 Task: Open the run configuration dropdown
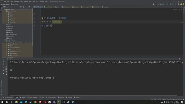coord(162,4)
